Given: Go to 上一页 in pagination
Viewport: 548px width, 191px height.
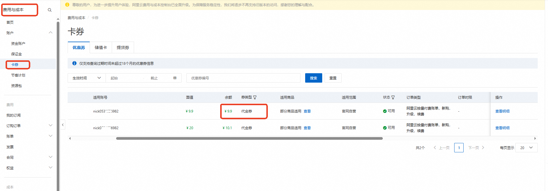Looking at the screenshot, I should 442,148.
